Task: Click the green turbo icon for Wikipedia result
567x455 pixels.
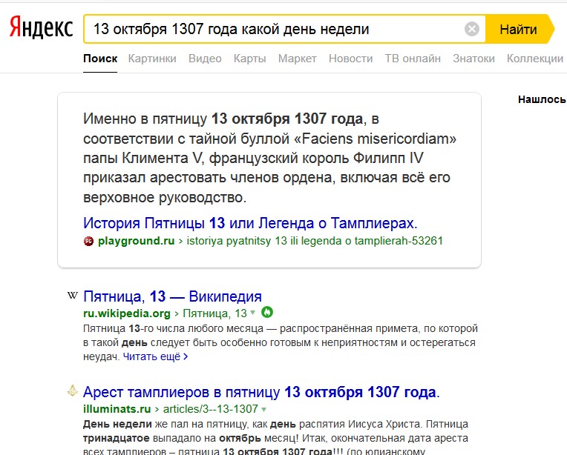Action: (x=267, y=312)
